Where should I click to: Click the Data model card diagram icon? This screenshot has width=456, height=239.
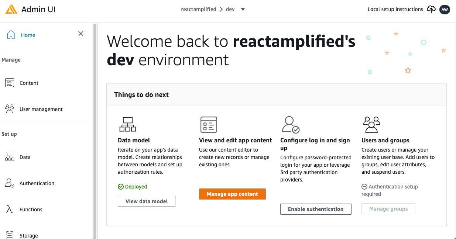[x=128, y=124]
